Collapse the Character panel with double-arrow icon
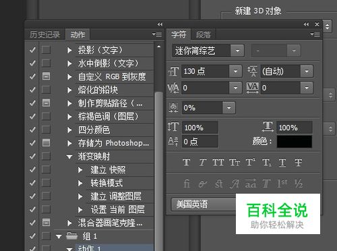337x251 pixels. [306, 24]
